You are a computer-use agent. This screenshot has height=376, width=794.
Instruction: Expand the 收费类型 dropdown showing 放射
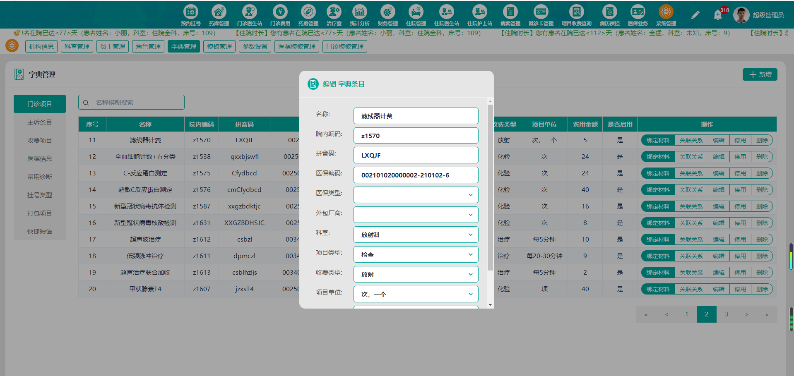click(x=416, y=274)
